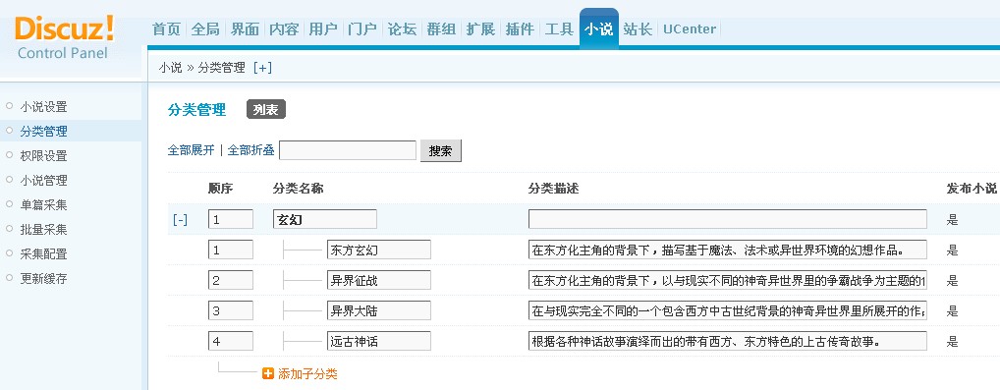Click the description field of 东方玄幻

[728, 250]
